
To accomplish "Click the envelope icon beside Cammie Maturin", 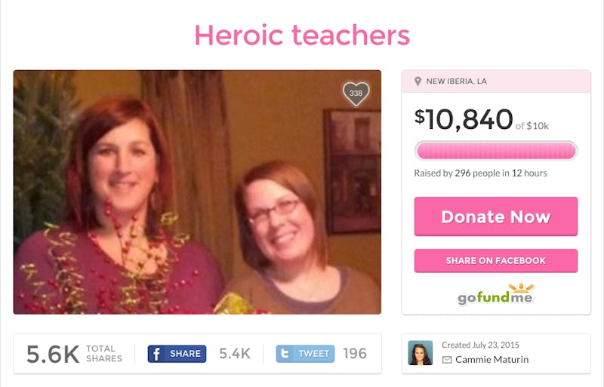I will tap(447, 360).
